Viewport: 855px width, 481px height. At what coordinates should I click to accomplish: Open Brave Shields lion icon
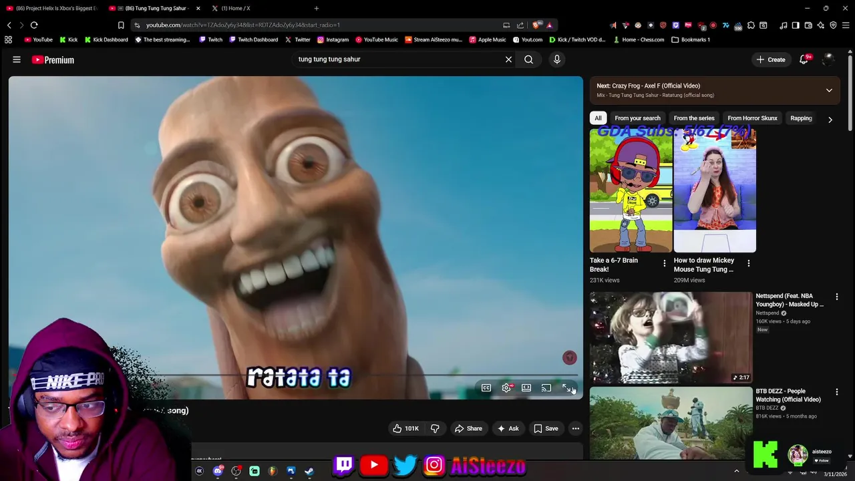[536, 25]
